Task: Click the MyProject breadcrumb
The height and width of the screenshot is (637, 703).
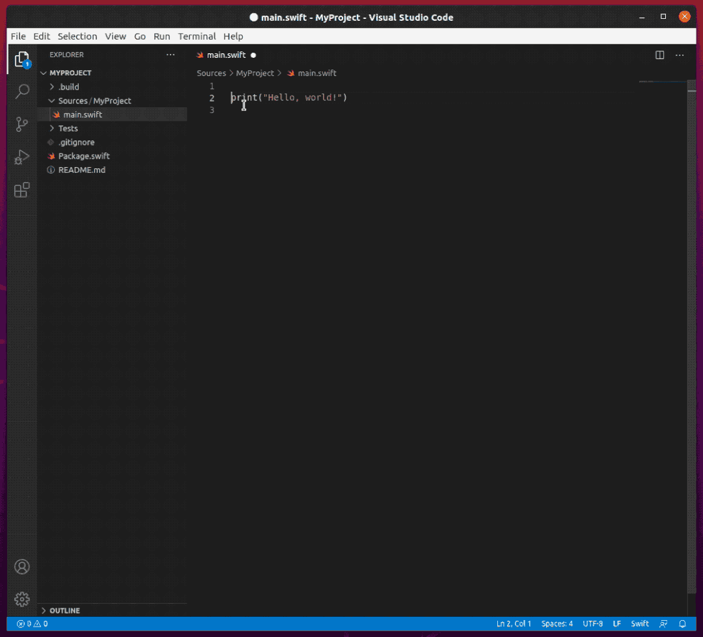Action: pyautogui.click(x=255, y=73)
